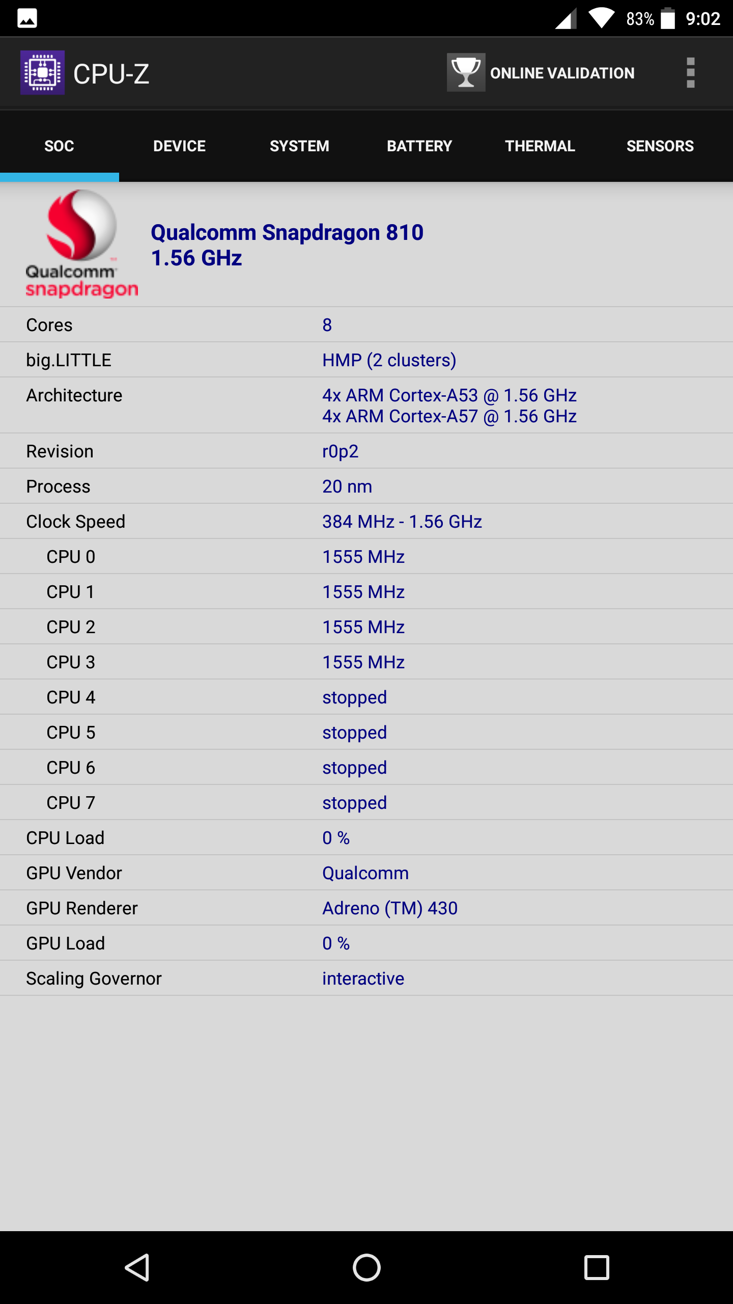The width and height of the screenshot is (733, 1304).
Task: Tap the Android back navigation button
Action: [137, 1267]
